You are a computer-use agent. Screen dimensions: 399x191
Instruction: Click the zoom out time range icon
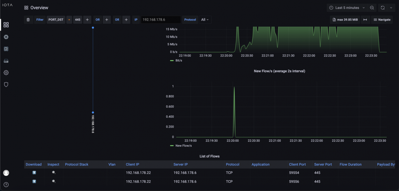point(372,8)
